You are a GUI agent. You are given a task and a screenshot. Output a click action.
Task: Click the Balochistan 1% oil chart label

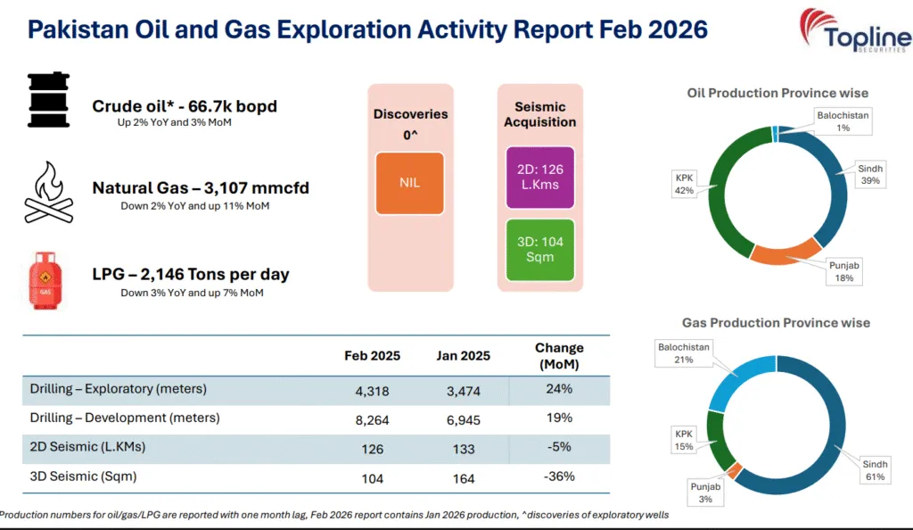(843, 121)
